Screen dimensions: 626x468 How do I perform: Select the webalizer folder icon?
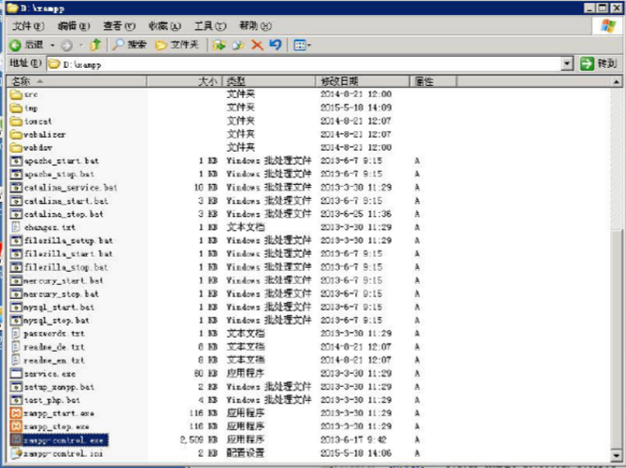click(x=16, y=134)
